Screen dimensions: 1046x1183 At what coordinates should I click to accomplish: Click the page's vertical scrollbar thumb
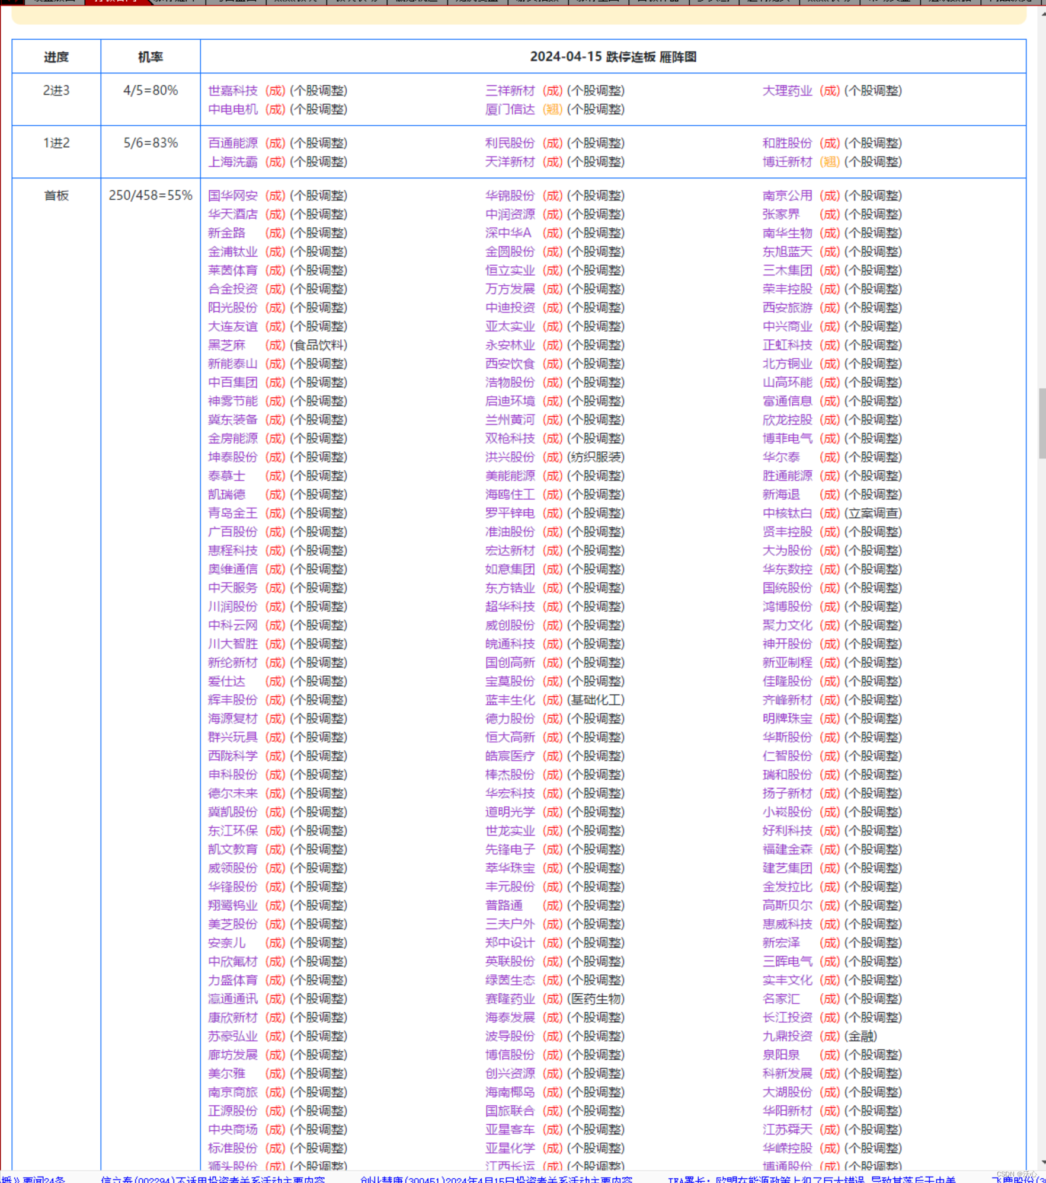(1042, 423)
